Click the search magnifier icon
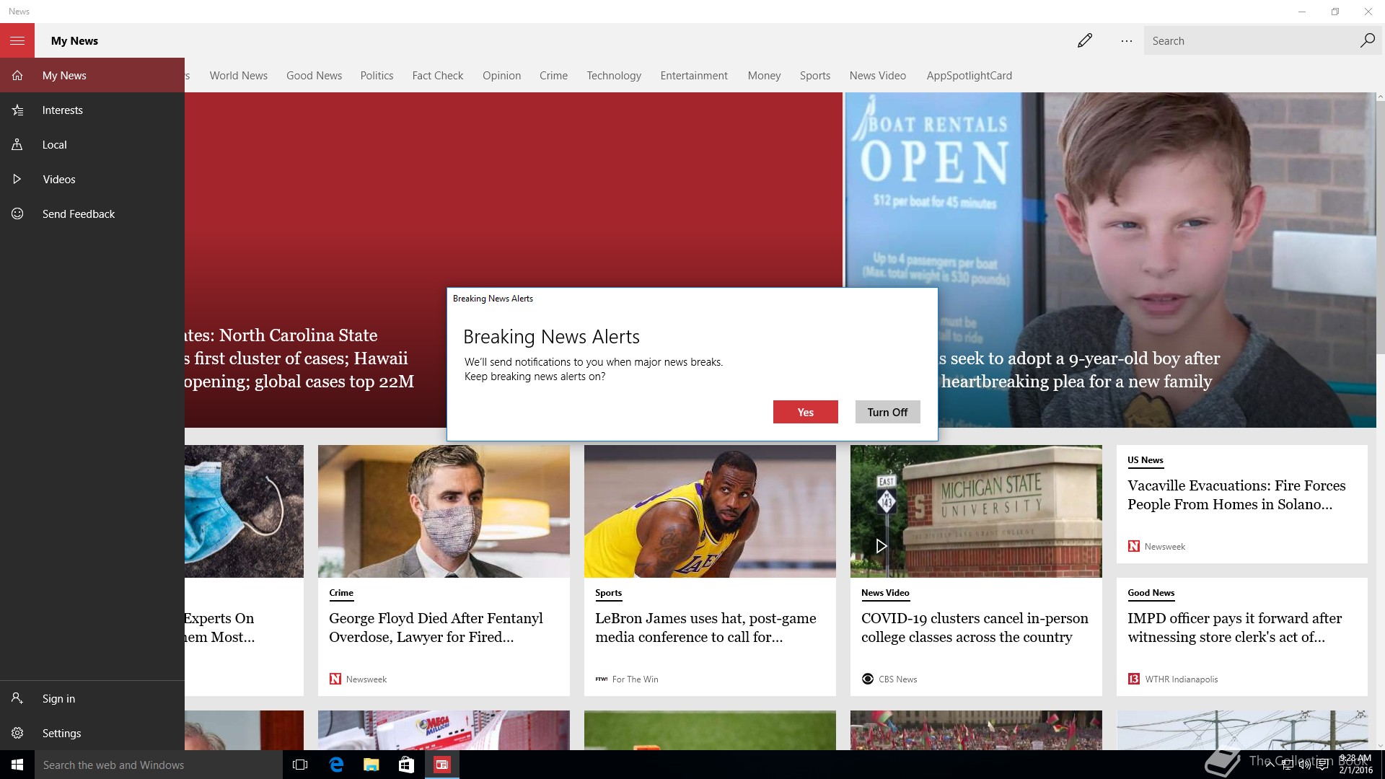The image size is (1385, 779). [1366, 40]
